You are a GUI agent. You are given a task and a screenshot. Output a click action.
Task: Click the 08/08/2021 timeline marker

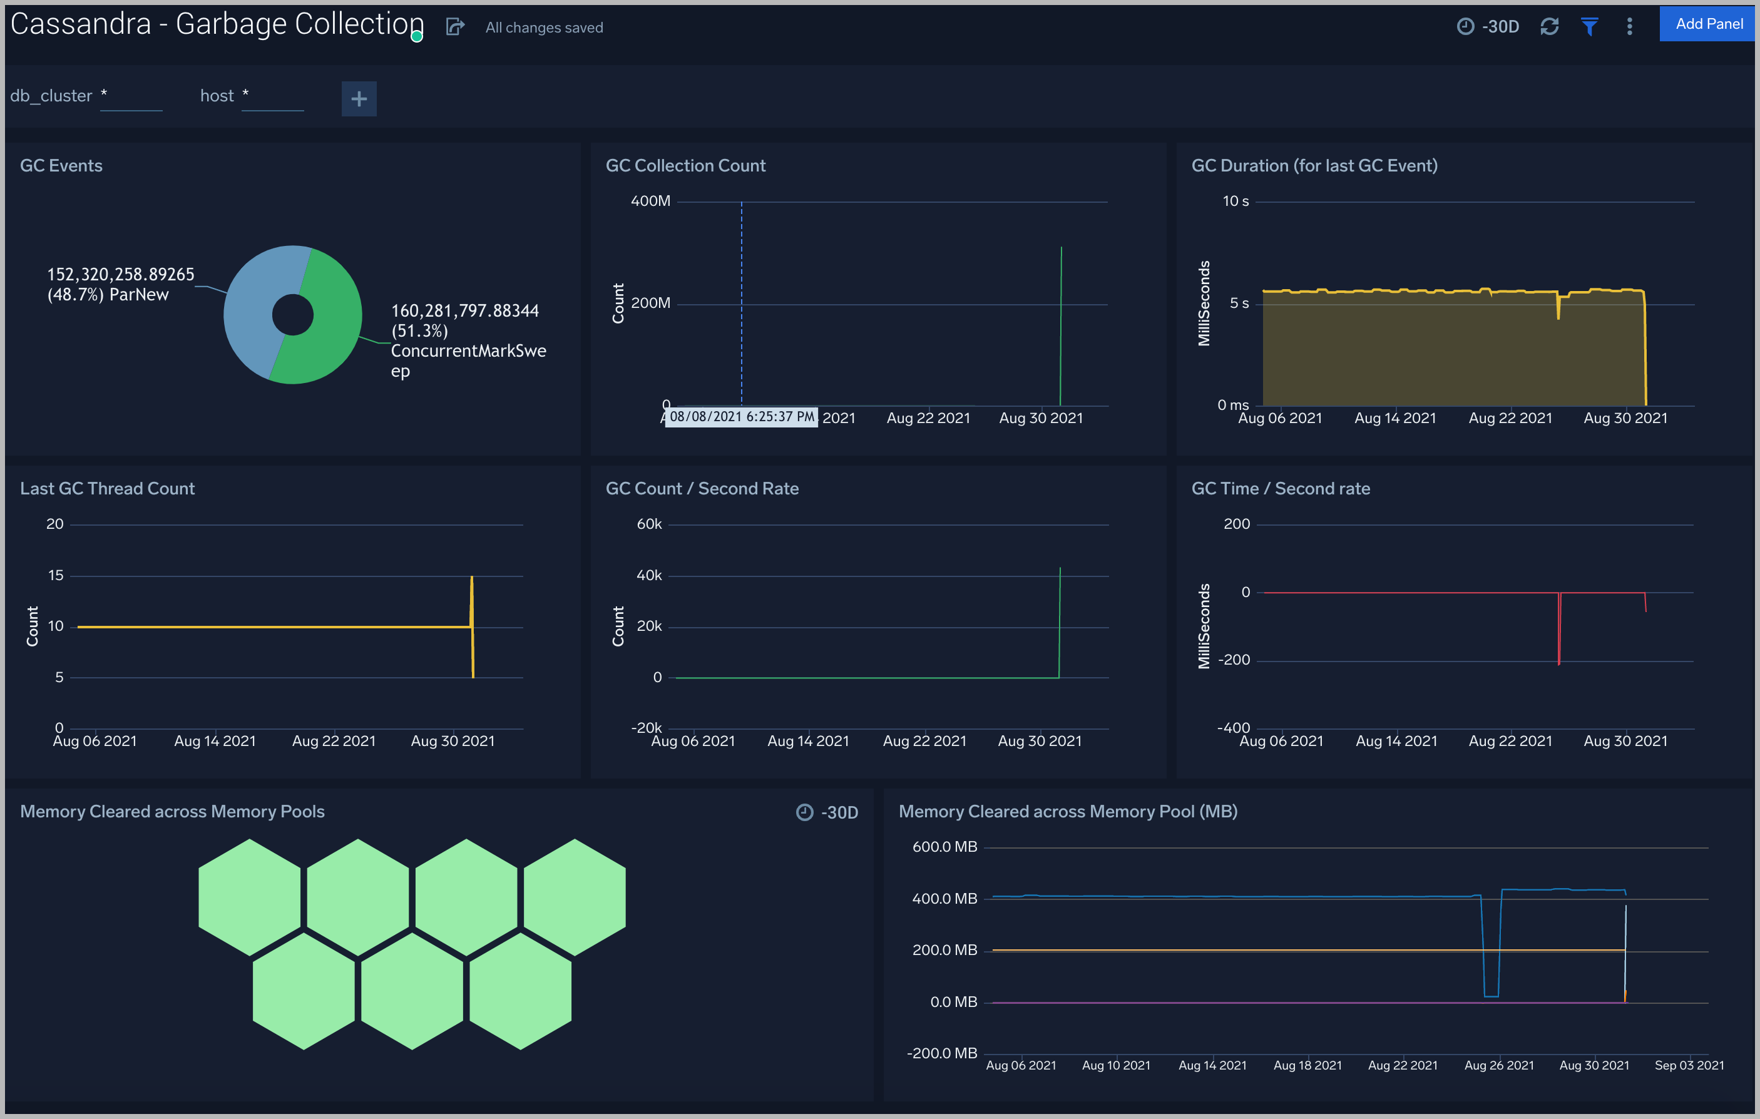pyautogui.click(x=740, y=417)
